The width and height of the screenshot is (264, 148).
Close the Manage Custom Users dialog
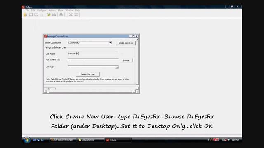(137, 36)
